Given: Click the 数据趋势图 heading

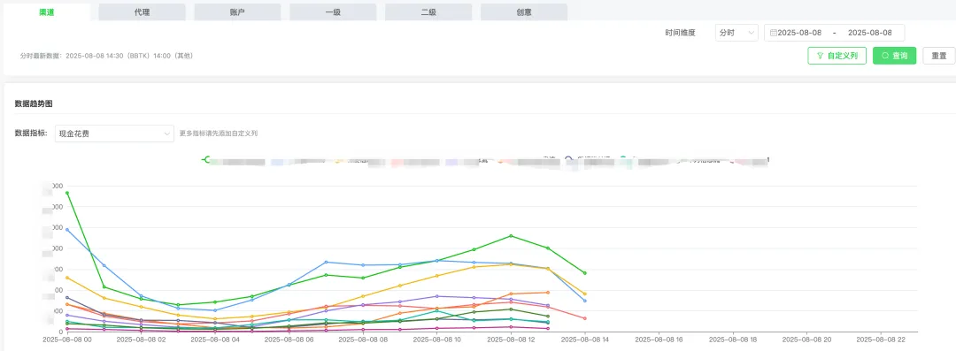Looking at the screenshot, I should coord(34,103).
